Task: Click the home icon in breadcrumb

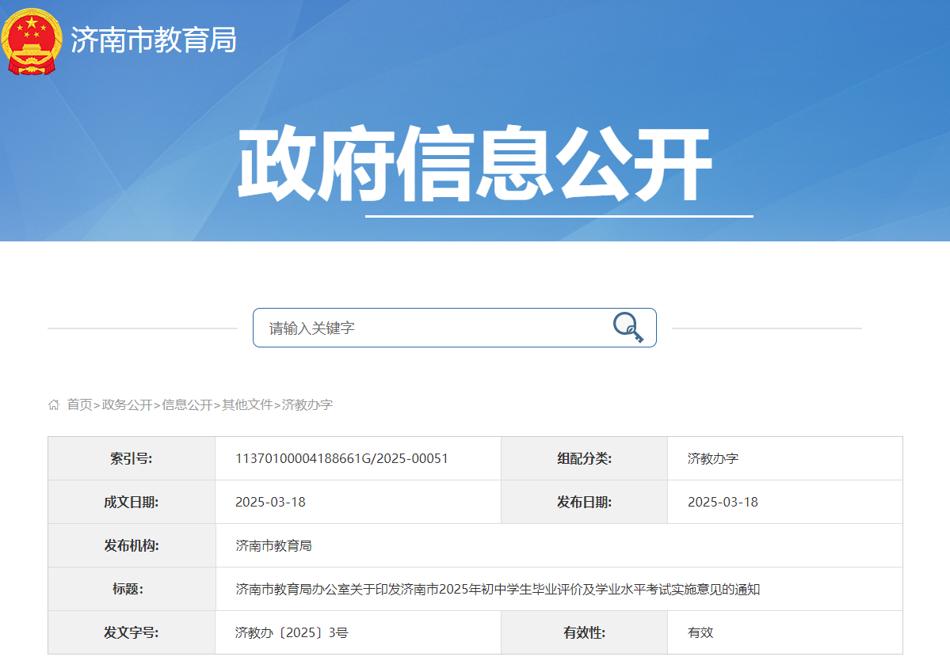Action: (x=54, y=404)
